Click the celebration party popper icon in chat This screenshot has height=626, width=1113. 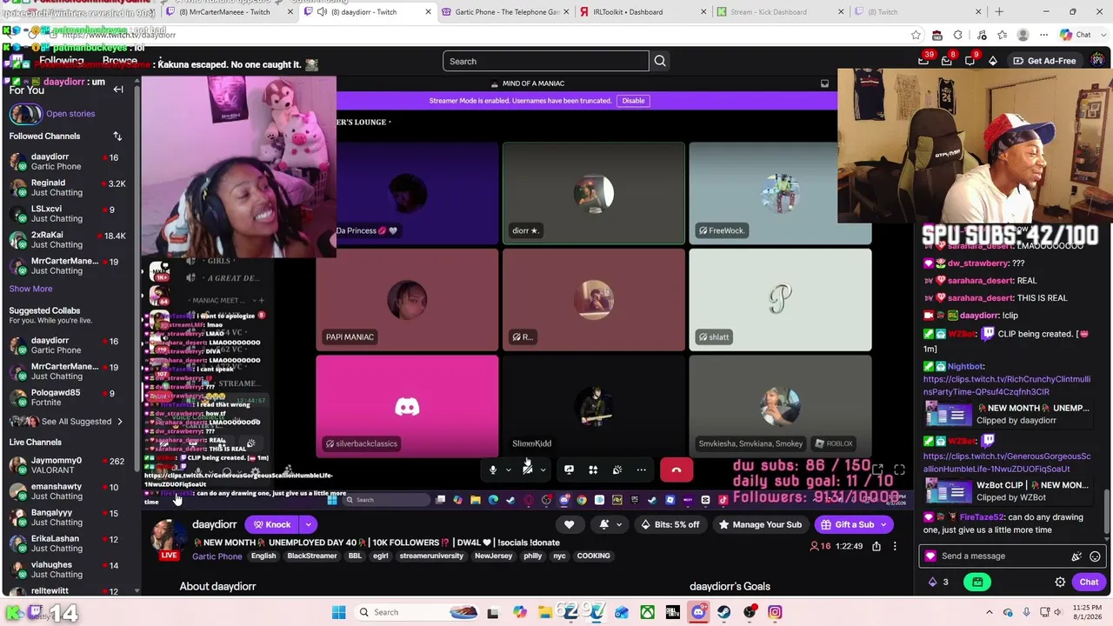[x=1076, y=556]
